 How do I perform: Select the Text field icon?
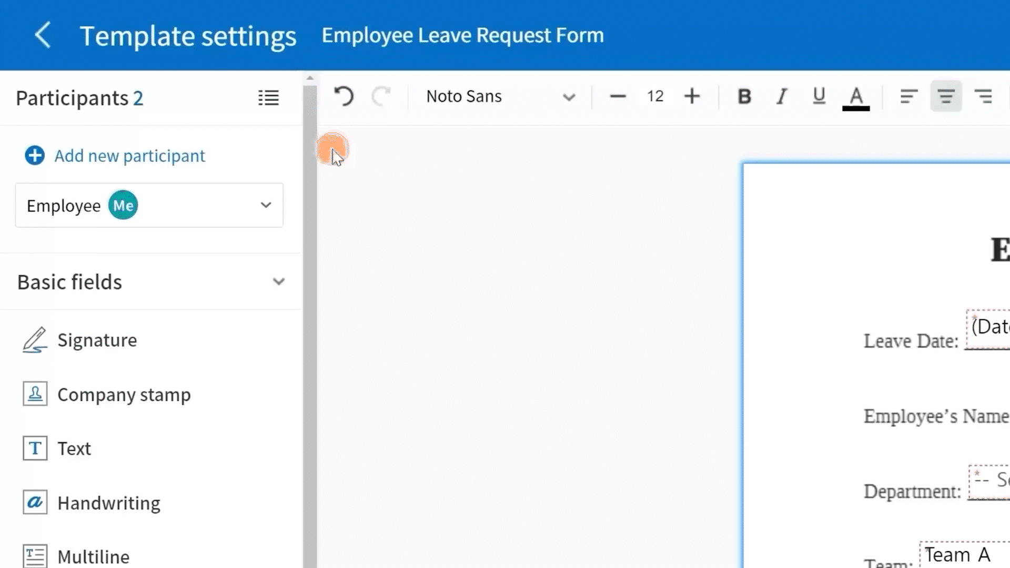coord(35,448)
